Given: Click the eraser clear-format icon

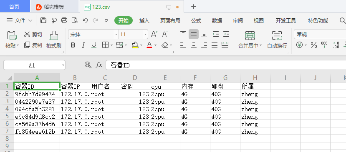Looking at the screenshot, I should click(165, 45).
